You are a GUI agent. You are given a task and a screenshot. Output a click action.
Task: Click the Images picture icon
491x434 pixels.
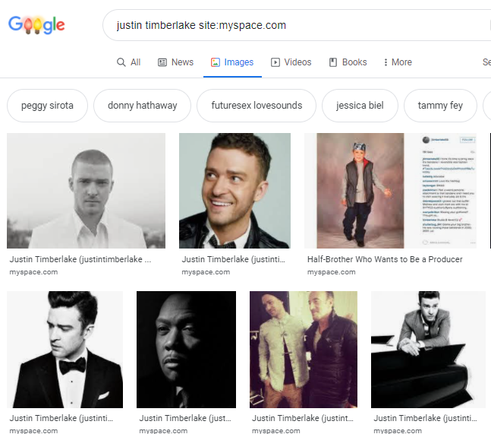[215, 62]
